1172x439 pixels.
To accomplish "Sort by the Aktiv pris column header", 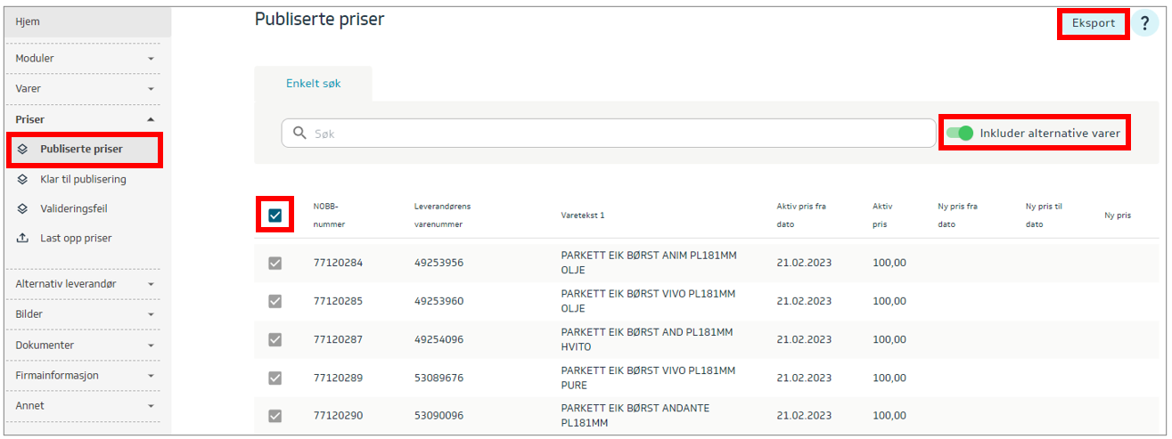I will tap(881, 215).
